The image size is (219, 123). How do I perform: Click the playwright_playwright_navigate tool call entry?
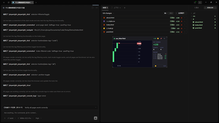tap(43, 30)
